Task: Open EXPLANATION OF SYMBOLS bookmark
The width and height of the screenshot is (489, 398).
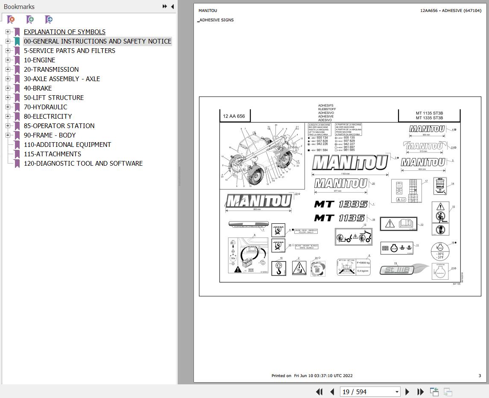Action: [x=64, y=32]
